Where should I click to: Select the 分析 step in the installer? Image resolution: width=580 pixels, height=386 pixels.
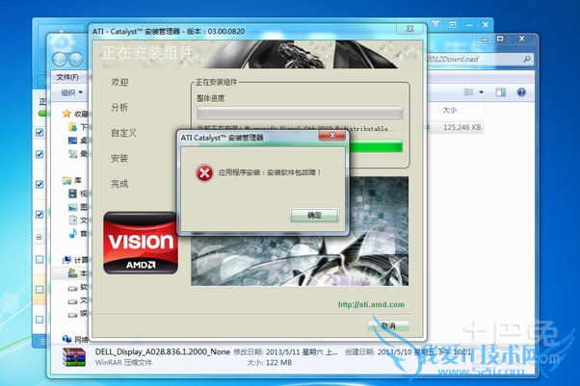point(119,108)
